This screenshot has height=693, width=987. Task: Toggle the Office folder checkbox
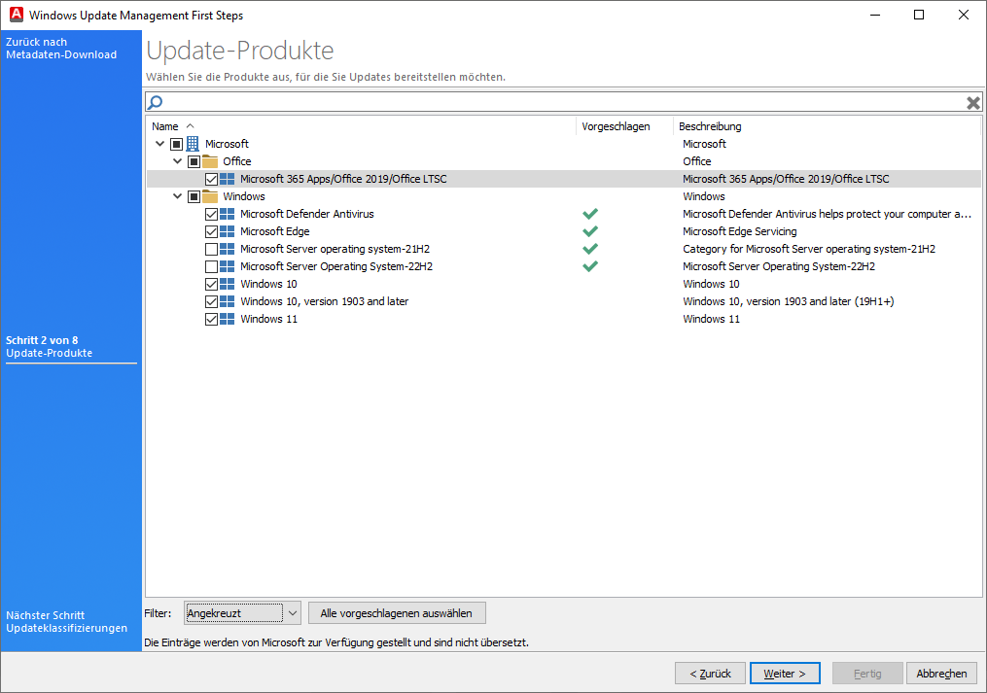pos(194,161)
